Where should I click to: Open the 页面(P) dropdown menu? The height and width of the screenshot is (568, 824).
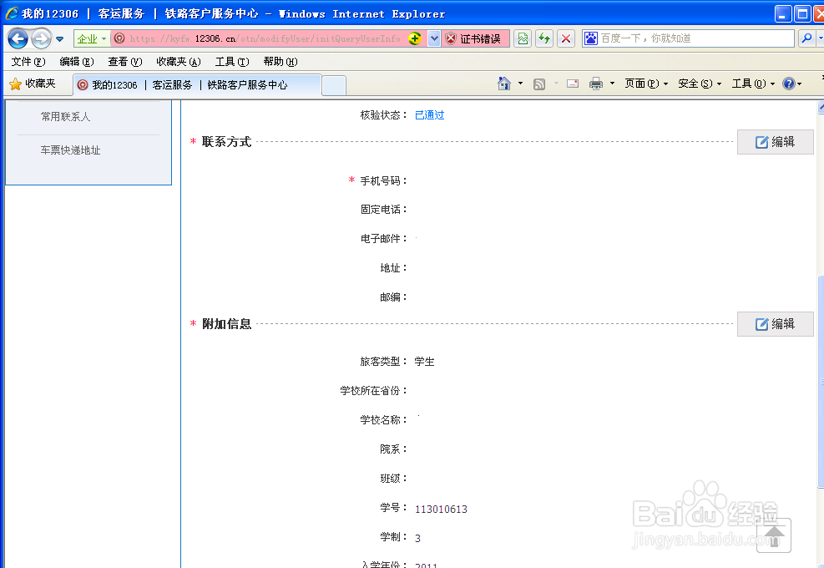[x=641, y=84]
